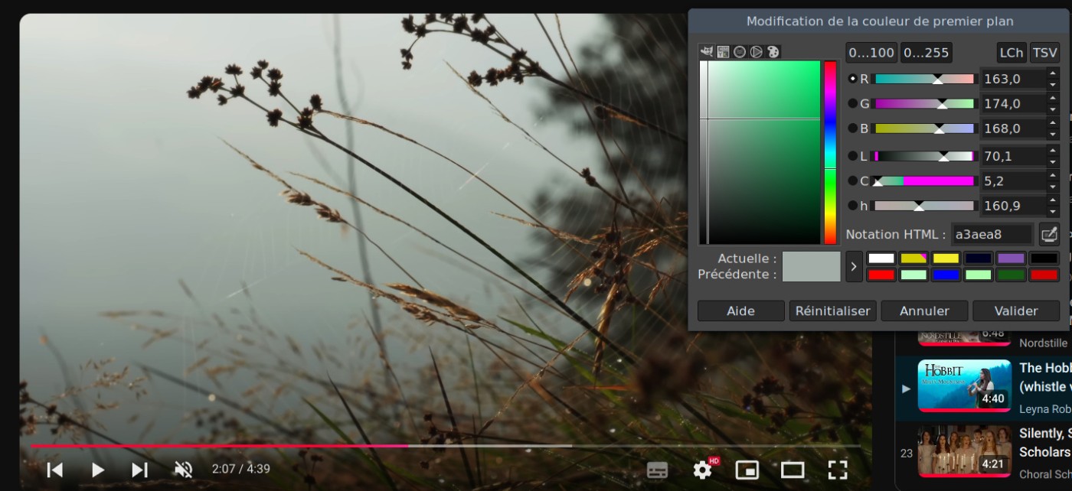Select the B channel radio button
1072x491 pixels.
853,128
